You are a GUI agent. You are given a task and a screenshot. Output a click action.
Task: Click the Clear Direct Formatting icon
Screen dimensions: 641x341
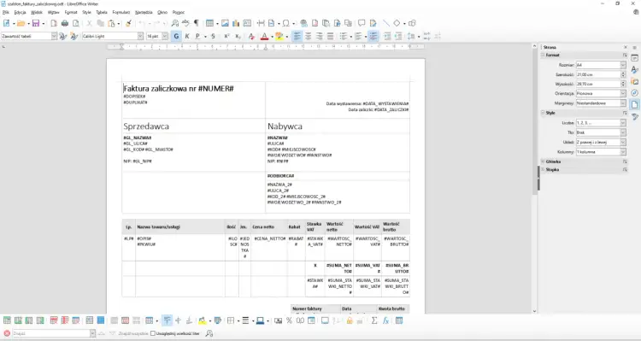(251, 37)
